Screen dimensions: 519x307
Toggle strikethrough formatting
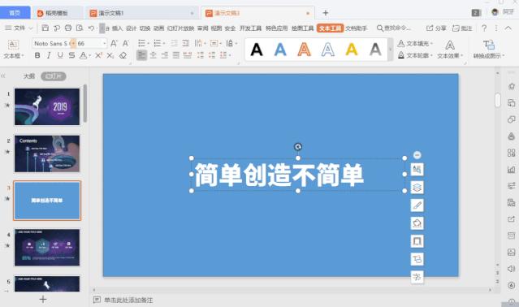tap(71, 55)
